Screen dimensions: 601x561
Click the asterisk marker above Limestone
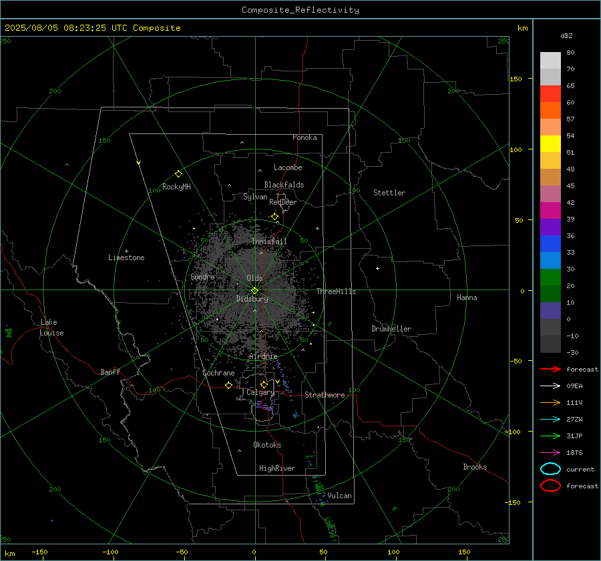point(126,251)
